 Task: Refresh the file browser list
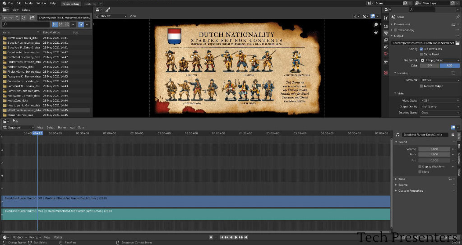pos(23,18)
